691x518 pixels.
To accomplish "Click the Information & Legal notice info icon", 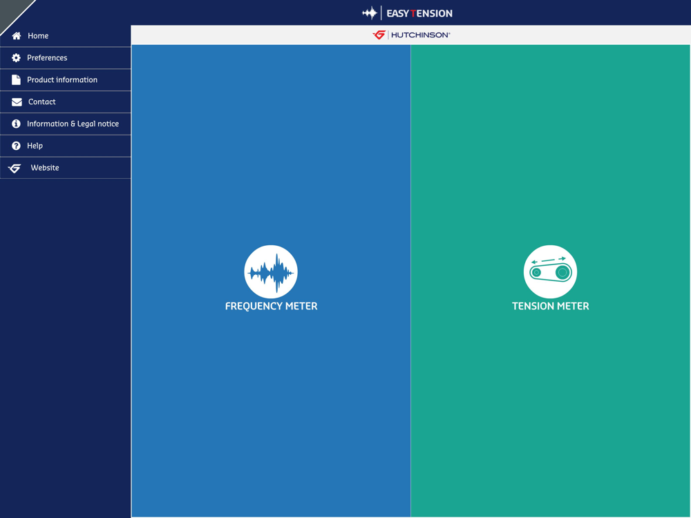I will point(17,124).
